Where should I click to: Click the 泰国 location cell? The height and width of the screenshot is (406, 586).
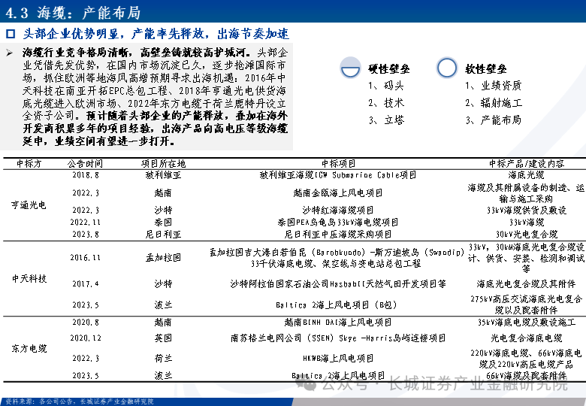pyautogui.click(x=163, y=222)
